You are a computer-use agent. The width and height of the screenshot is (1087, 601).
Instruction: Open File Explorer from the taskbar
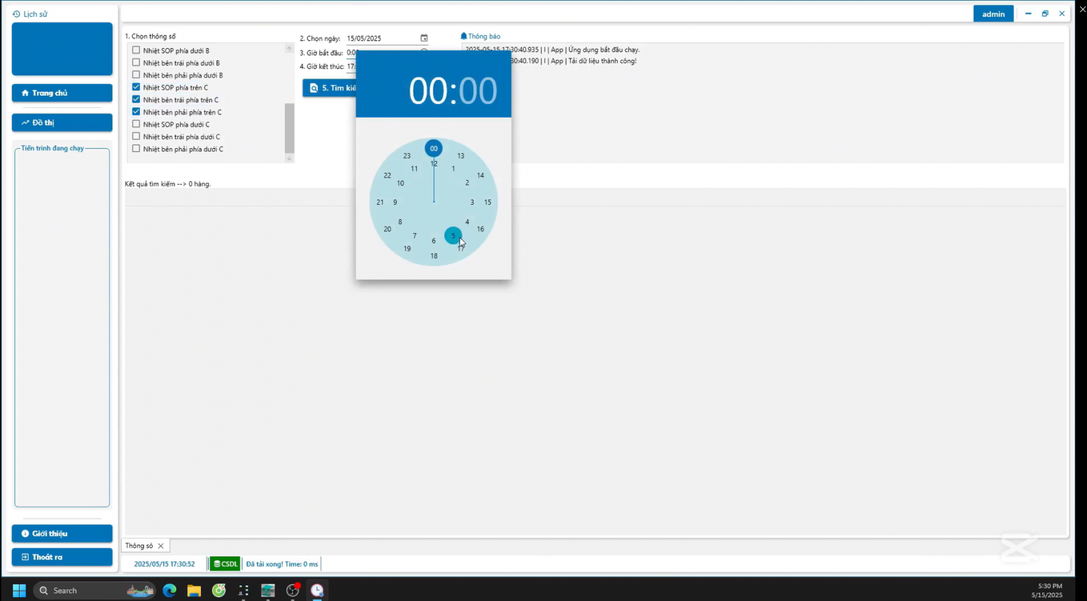(194, 590)
